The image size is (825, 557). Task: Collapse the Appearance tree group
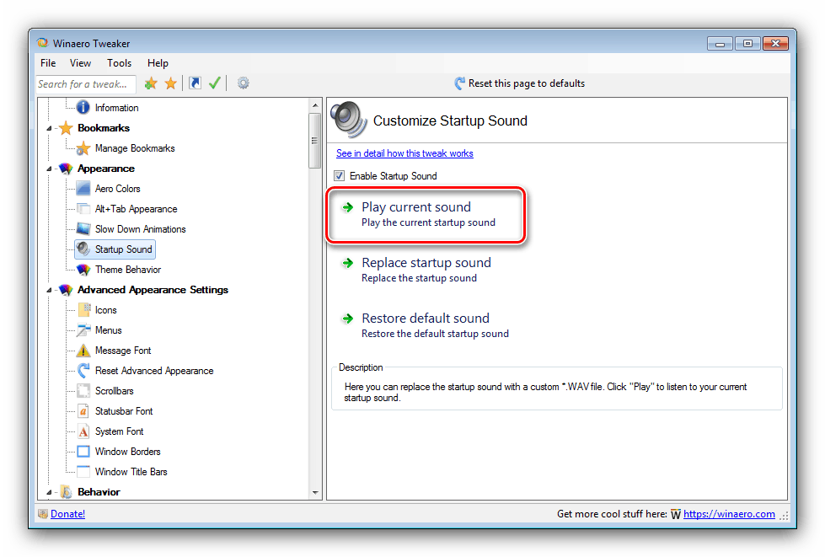50,169
